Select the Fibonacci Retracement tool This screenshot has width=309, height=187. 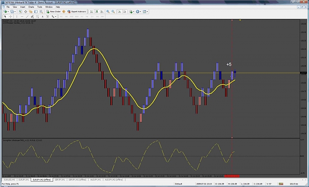(x=37, y=16)
